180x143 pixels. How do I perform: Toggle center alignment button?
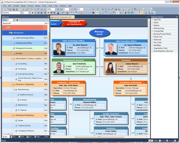[48, 13]
